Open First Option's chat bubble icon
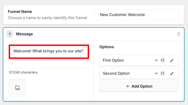Screen dimensions: 188x105 [163, 60]
